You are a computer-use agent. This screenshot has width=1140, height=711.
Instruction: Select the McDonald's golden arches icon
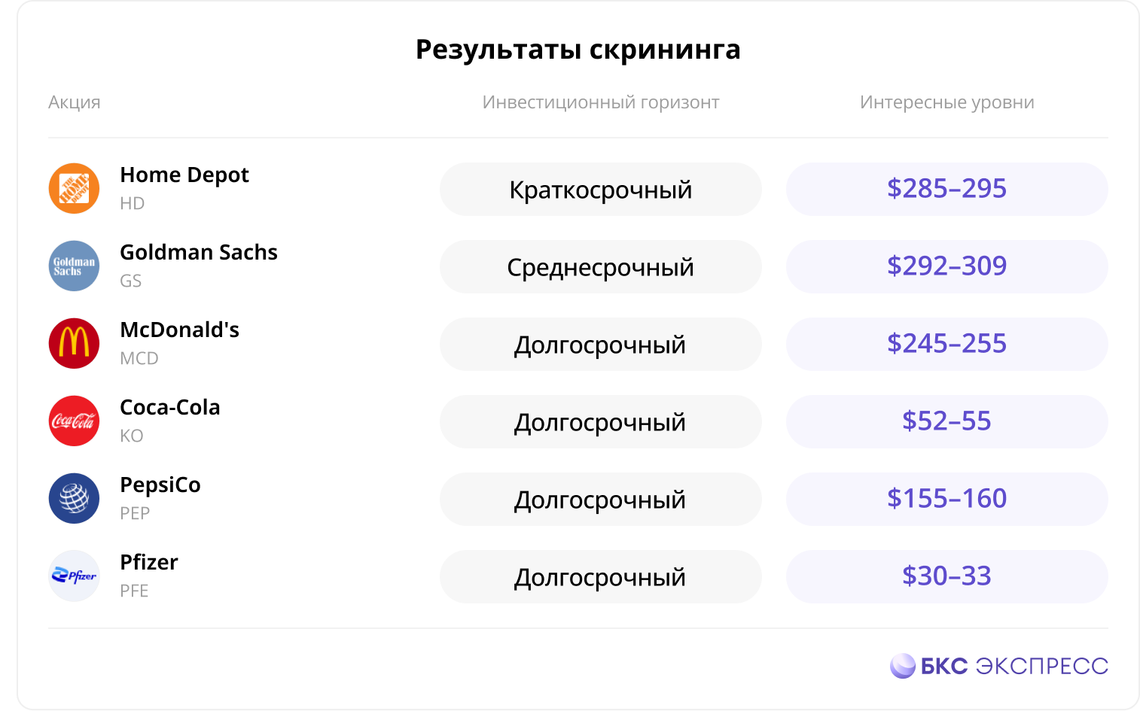point(74,343)
